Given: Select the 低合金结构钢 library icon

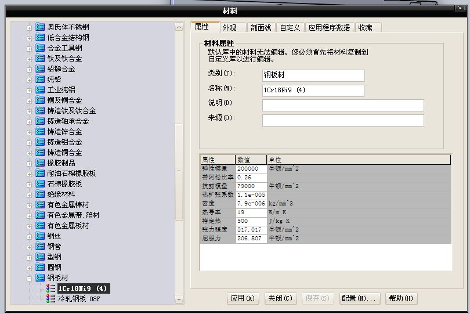Looking at the screenshot, I should pos(40,38).
